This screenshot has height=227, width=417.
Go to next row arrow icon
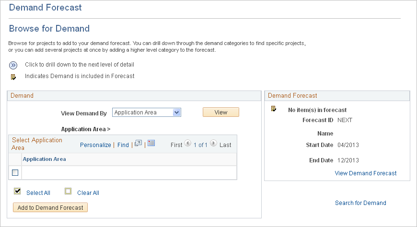tap(213, 143)
